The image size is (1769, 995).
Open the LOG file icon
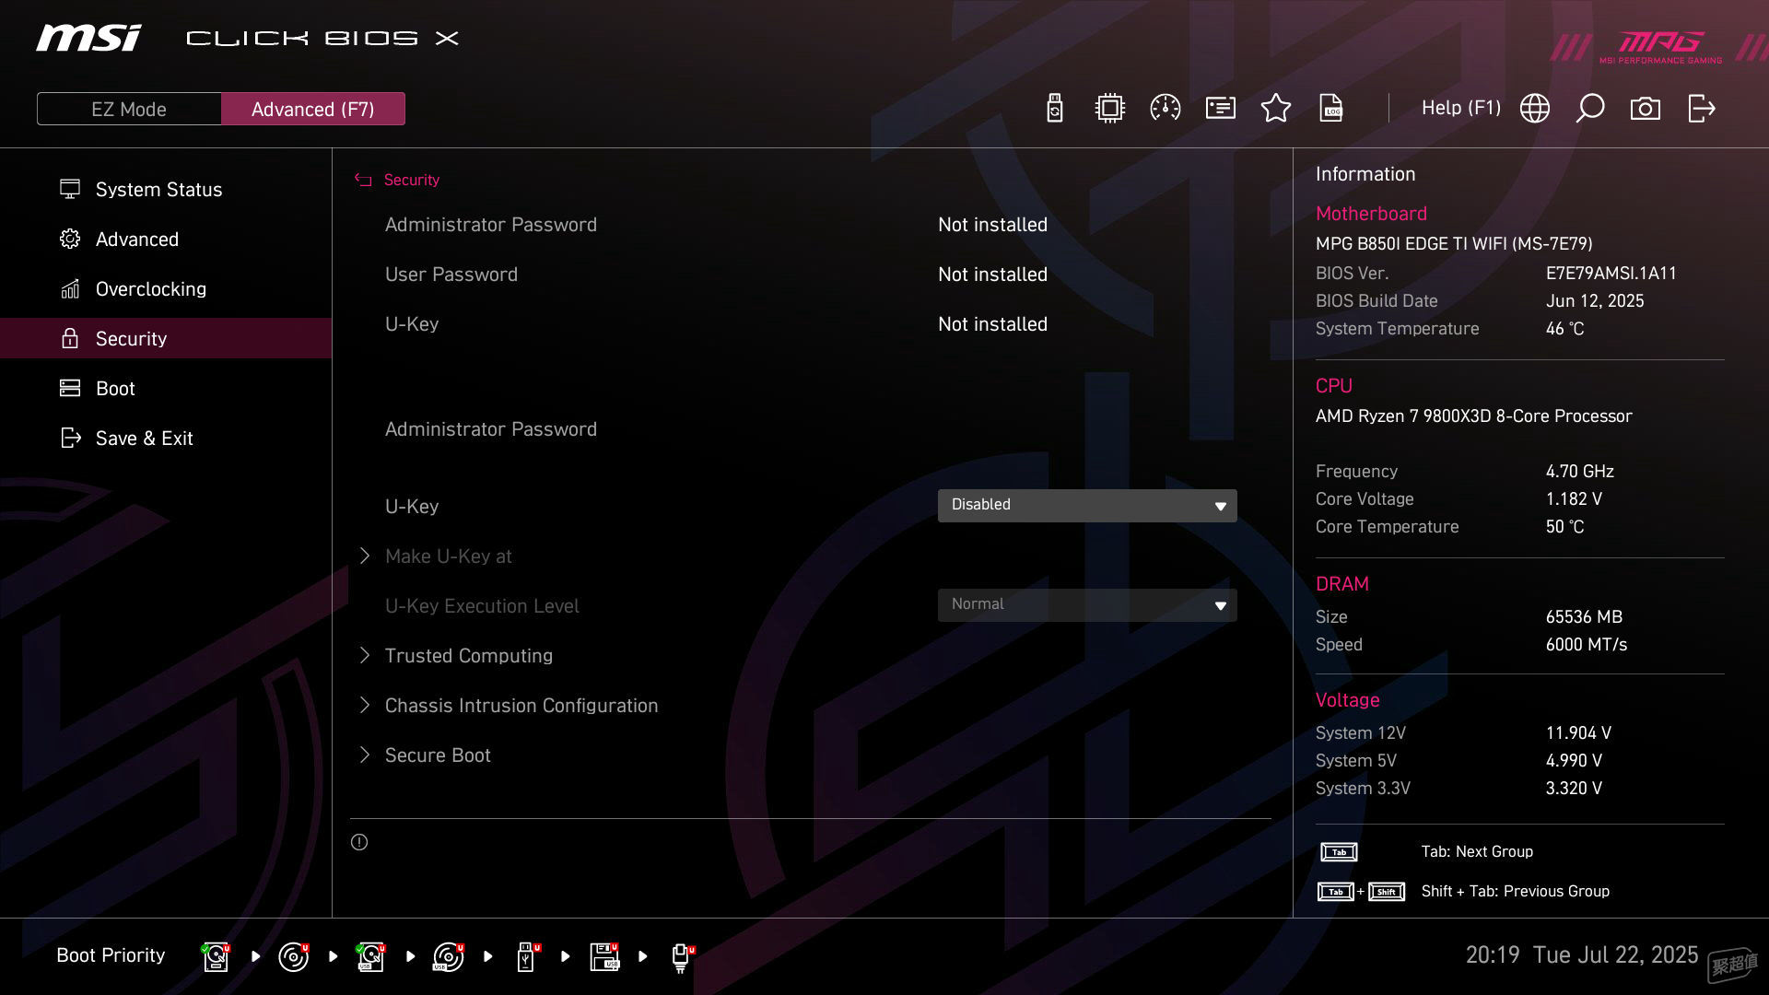tap(1331, 109)
